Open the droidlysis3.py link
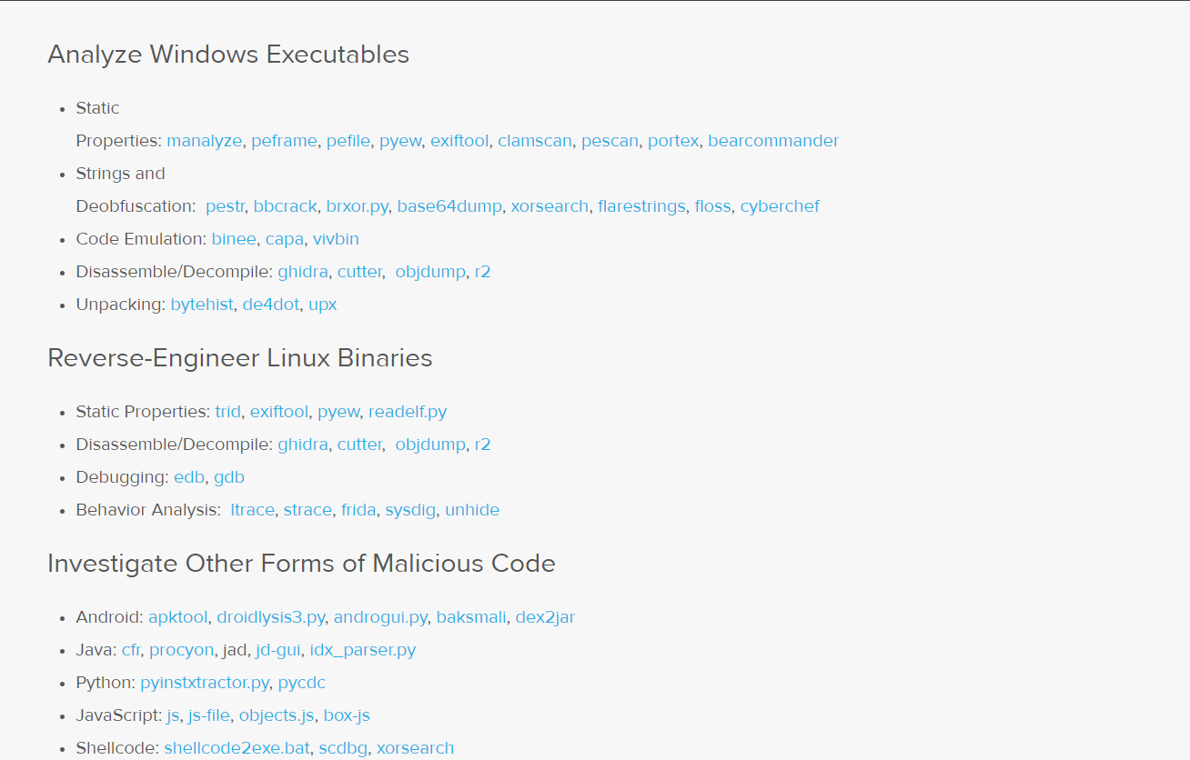Image resolution: width=1190 pixels, height=760 pixels. pos(271,617)
